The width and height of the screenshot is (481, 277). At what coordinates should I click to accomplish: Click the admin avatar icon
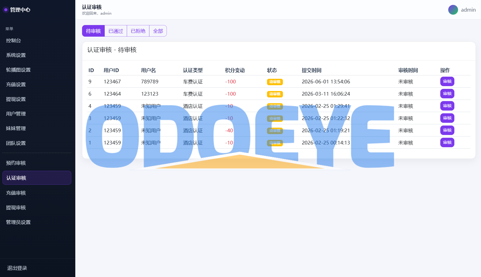453,10
